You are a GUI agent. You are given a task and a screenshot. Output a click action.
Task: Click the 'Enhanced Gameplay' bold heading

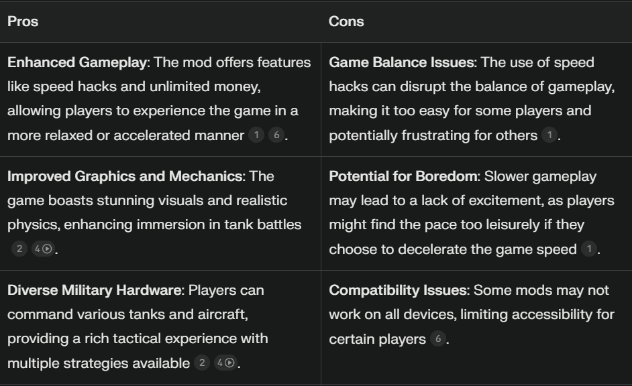click(77, 62)
